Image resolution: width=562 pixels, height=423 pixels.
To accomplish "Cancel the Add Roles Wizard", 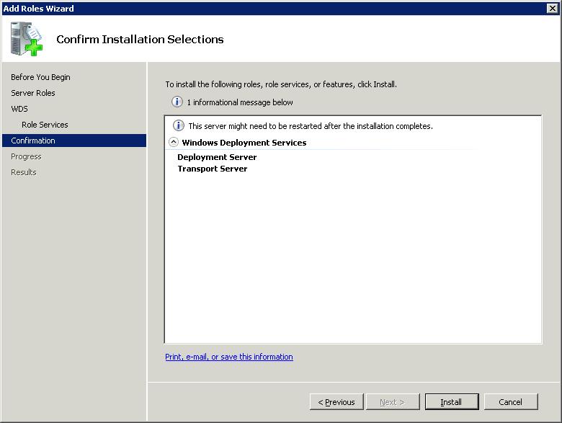I will point(511,402).
